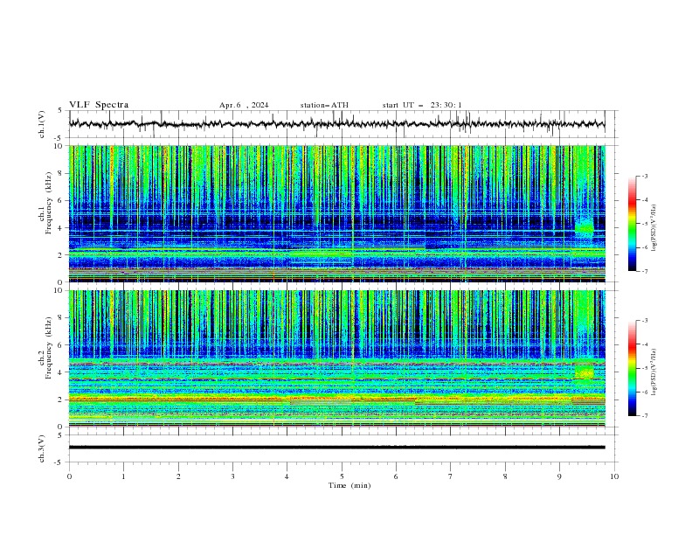Click the ch.1 green burst near 4 kHz
692x535 pixels.
pos(585,228)
